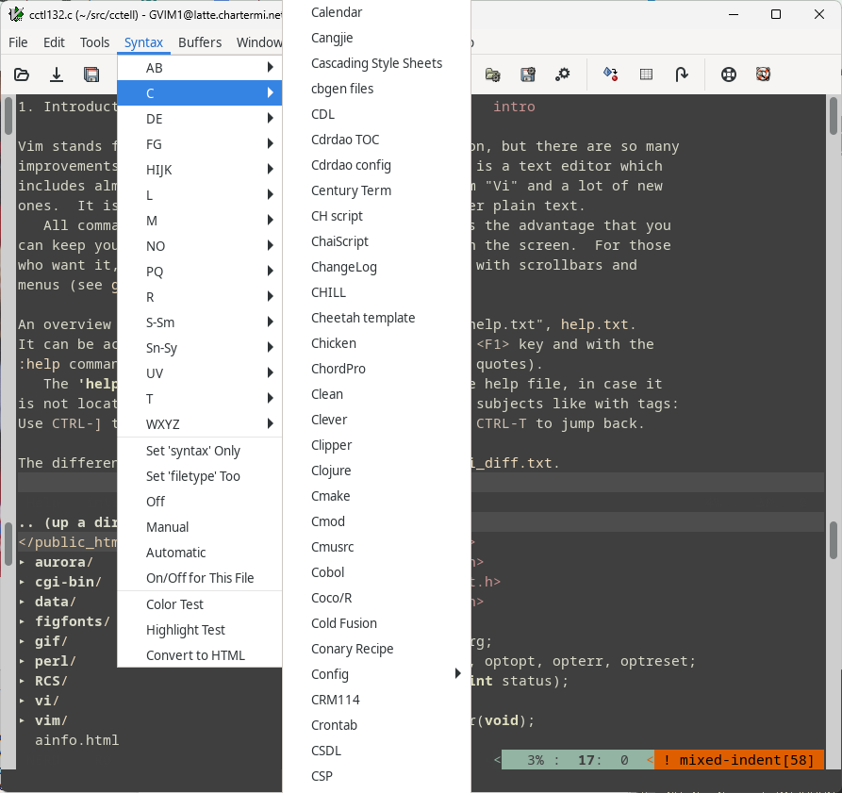Click the Open file toolbar icon

pos(22,74)
